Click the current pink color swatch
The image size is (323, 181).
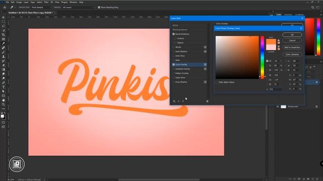point(271,47)
